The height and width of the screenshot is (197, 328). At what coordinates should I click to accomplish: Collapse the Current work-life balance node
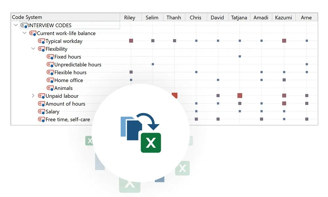point(25,33)
